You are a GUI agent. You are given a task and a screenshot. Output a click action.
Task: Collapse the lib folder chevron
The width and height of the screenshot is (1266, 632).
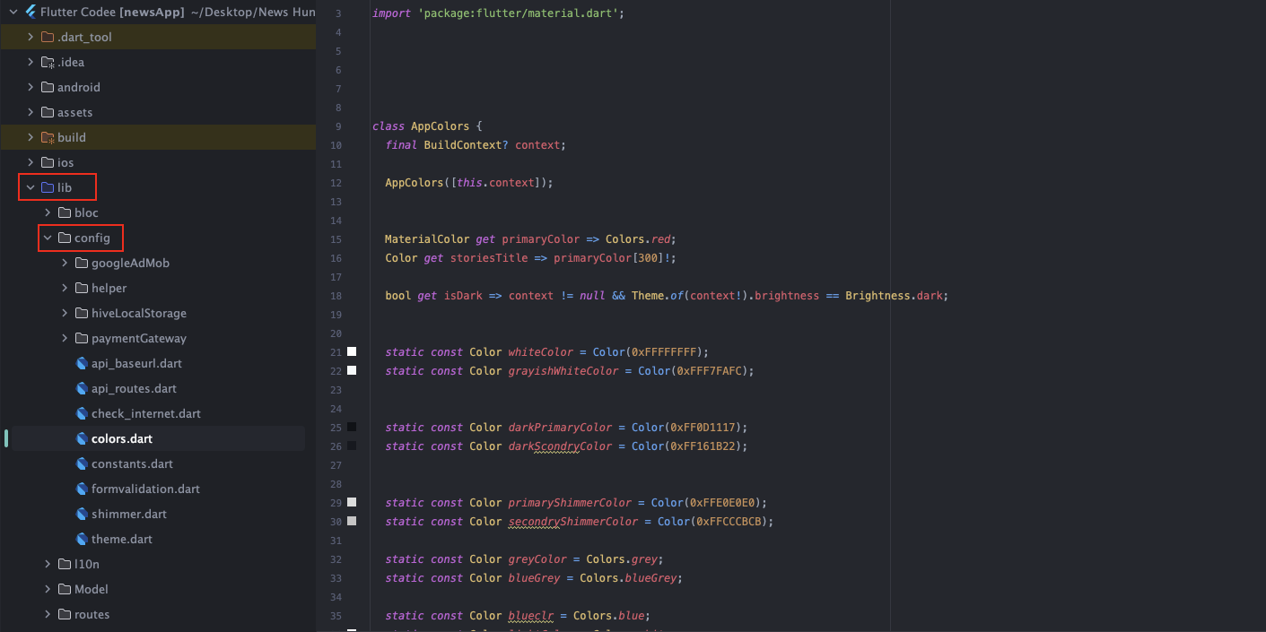31,188
